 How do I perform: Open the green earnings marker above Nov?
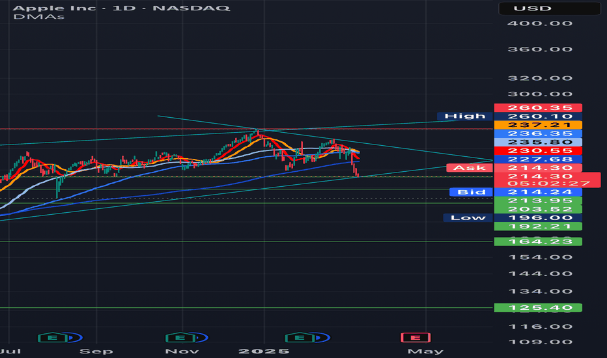pyautogui.click(x=180, y=338)
